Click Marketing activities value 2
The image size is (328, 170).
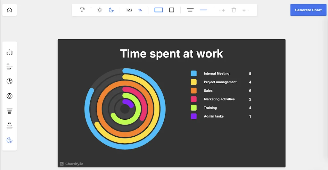coord(250,99)
